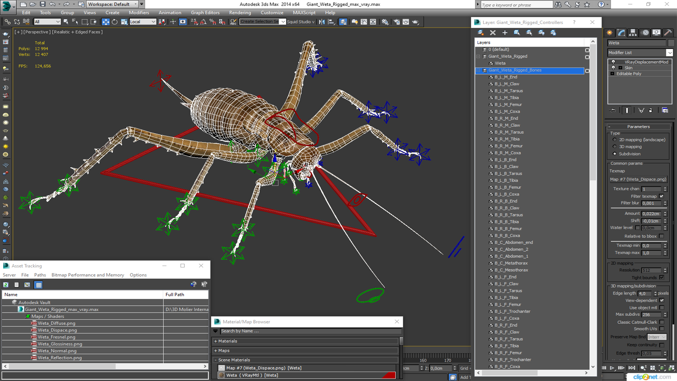Click Map #7 (Weta_Dispace.png) texmap button
The height and width of the screenshot is (381, 677).
coord(638,179)
